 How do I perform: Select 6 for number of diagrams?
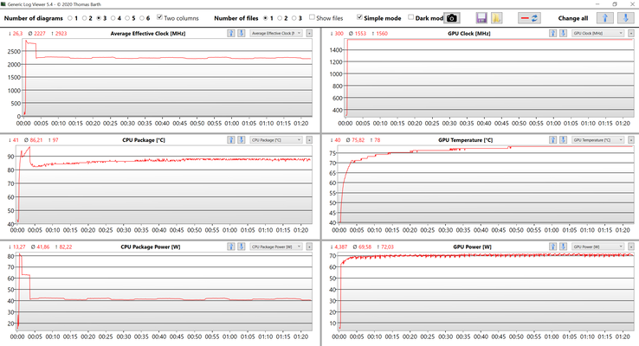click(x=141, y=17)
